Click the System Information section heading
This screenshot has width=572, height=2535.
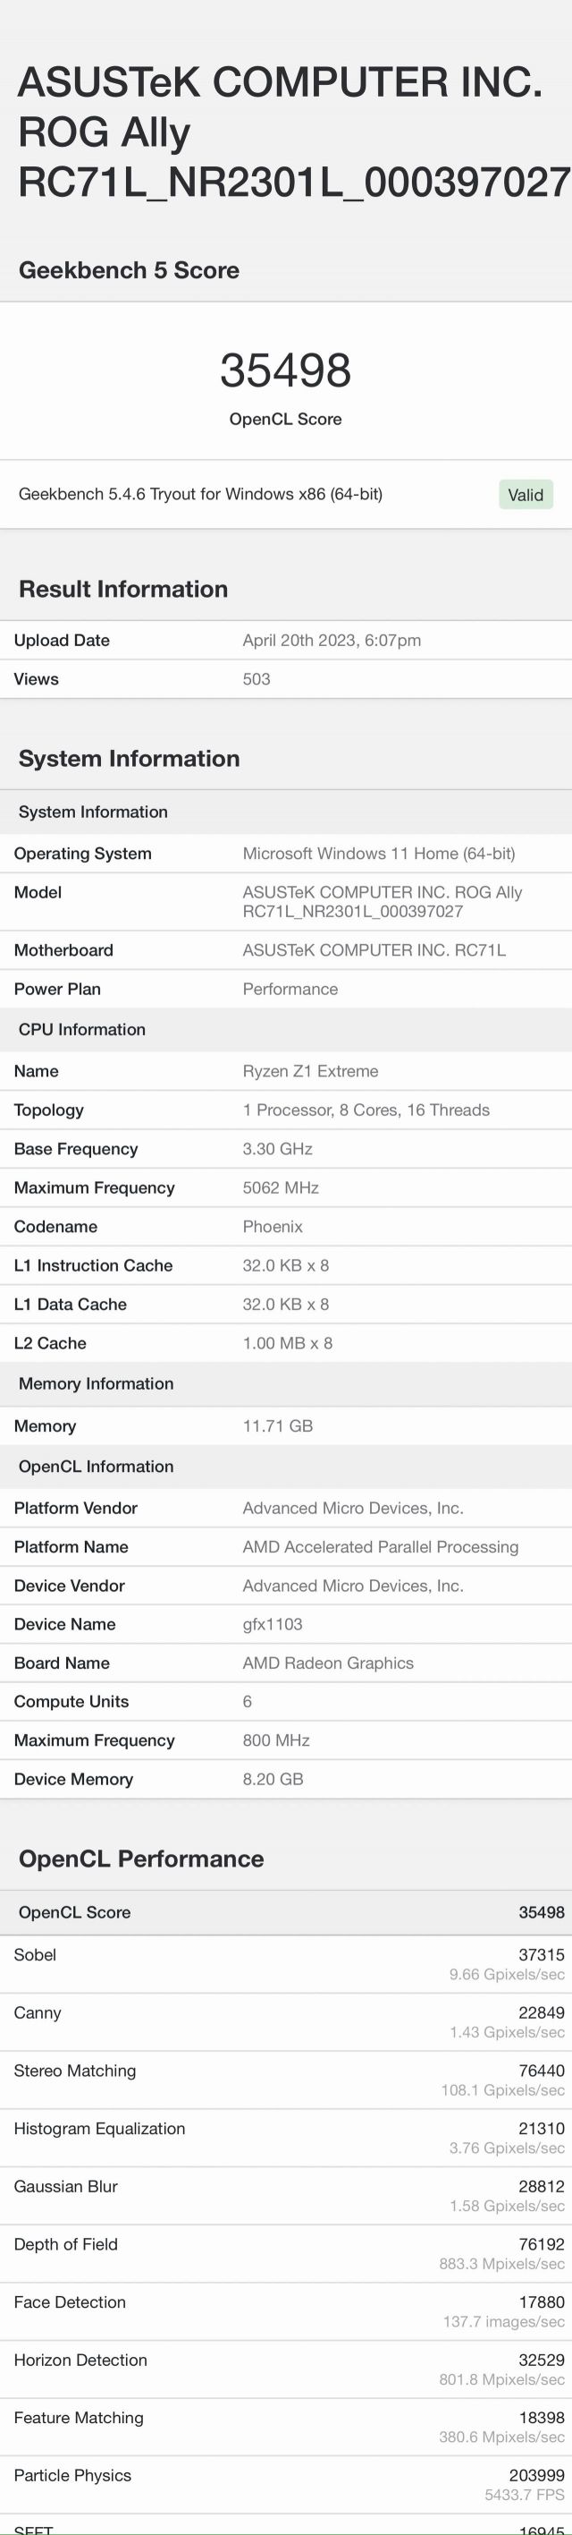(129, 758)
